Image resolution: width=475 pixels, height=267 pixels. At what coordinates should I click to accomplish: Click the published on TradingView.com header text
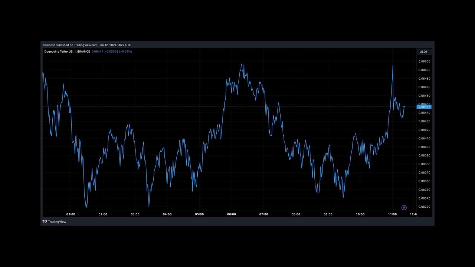[87, 45]
